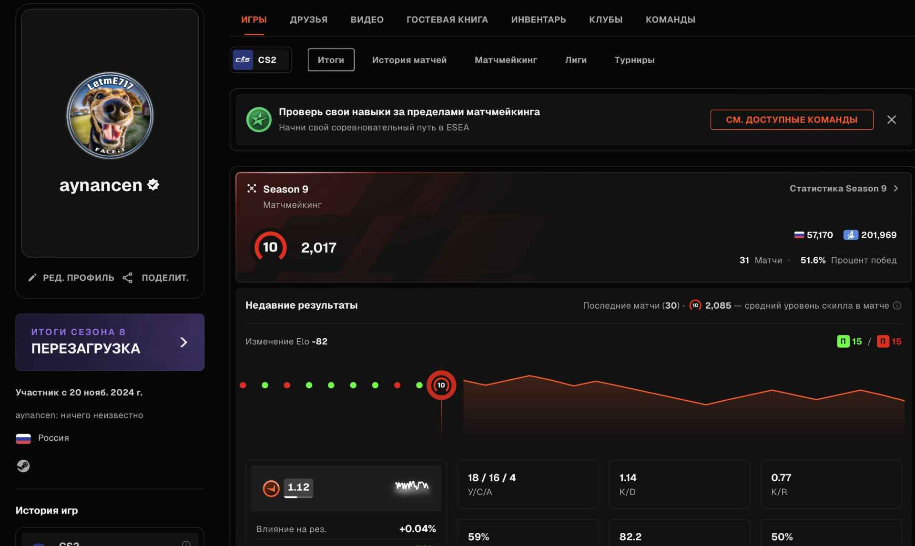Open История матчей sub-tab
The width and height of the screenshot is (915, 546).
[409, 60]
